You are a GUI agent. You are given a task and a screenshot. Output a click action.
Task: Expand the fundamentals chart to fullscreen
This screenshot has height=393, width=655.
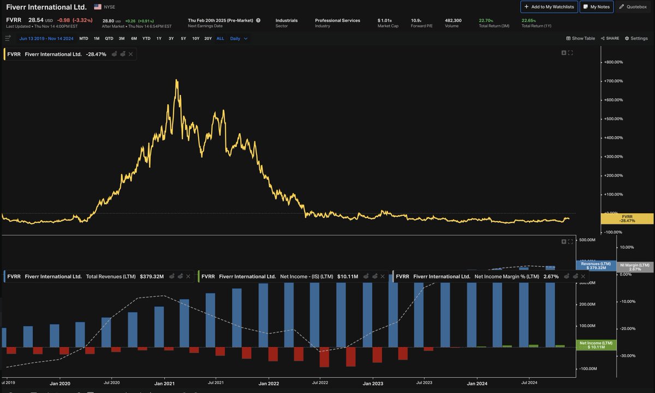coord(571,241)
